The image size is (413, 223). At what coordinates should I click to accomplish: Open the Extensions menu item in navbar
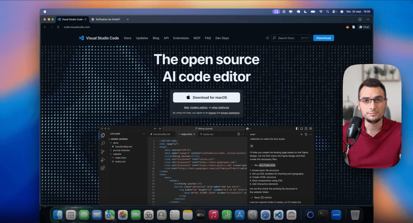tap(181, 38)
